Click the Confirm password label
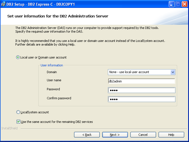The height and width of the screenshot is (142, 189). click(59, 98)
